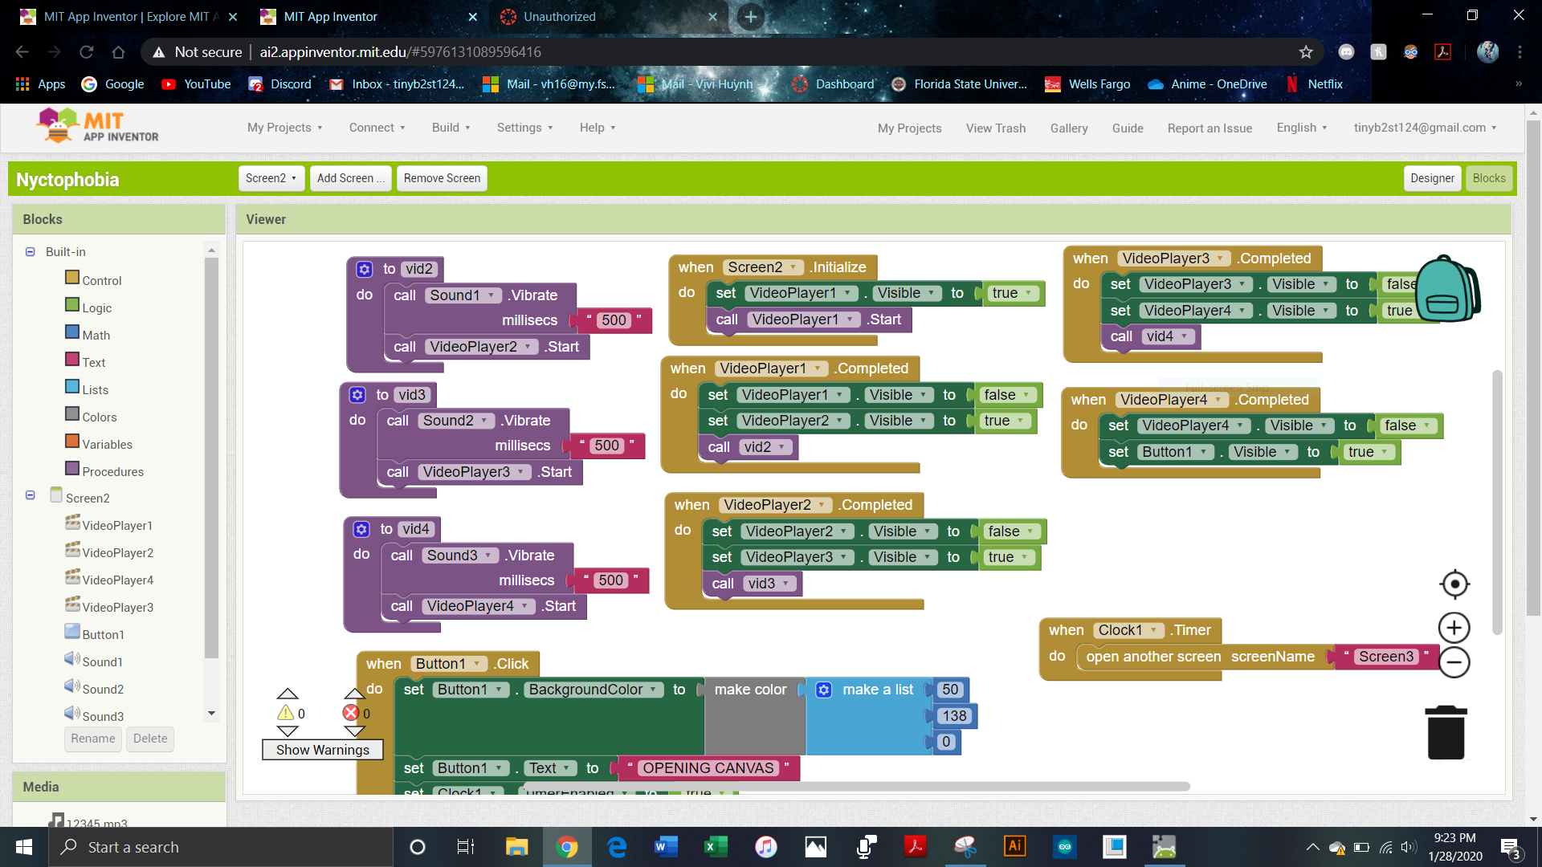1542x867 pixels.
Task: Collapse the Screen2 component tree
Action: 31,495
